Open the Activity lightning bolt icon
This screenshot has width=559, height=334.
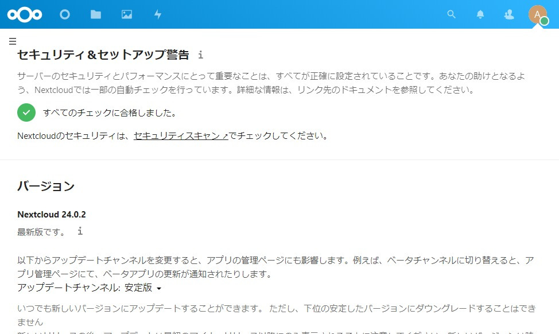158,14
